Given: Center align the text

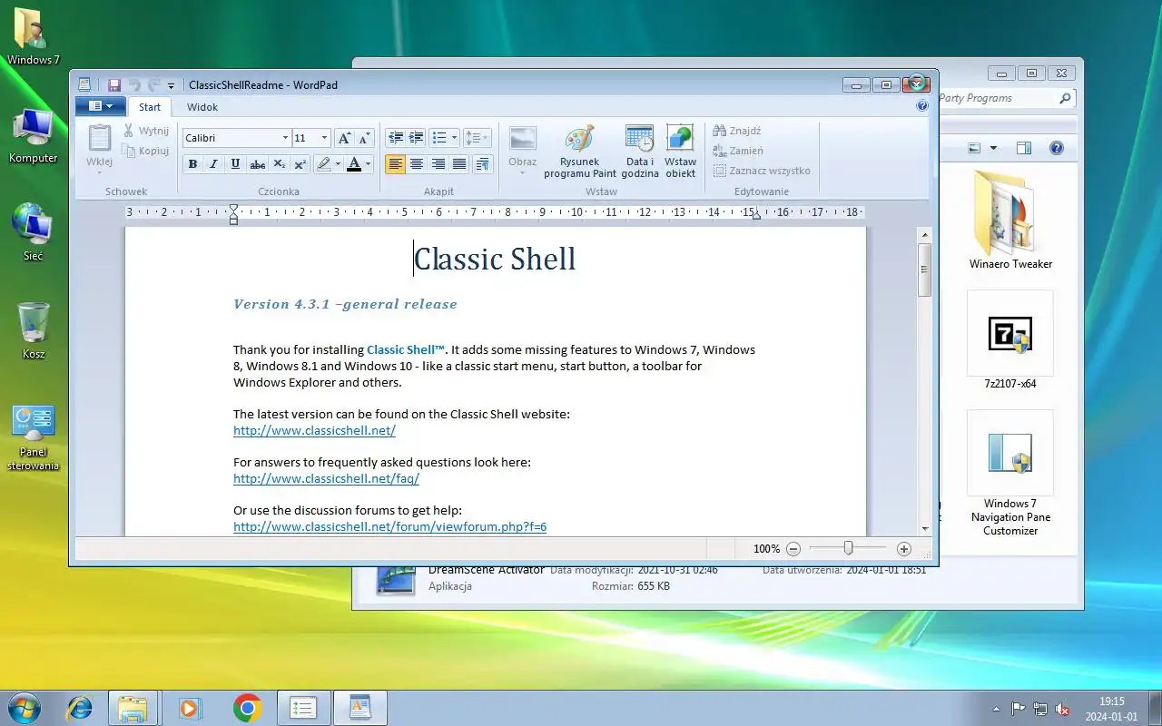Looking at the screenshot, I should pos(417,164).
